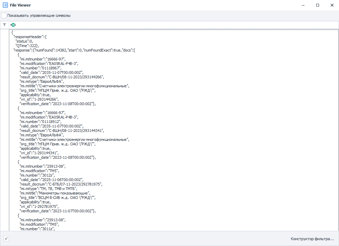Click the mi.number 3012z line
Screen dimensions: 339x246
37,175
